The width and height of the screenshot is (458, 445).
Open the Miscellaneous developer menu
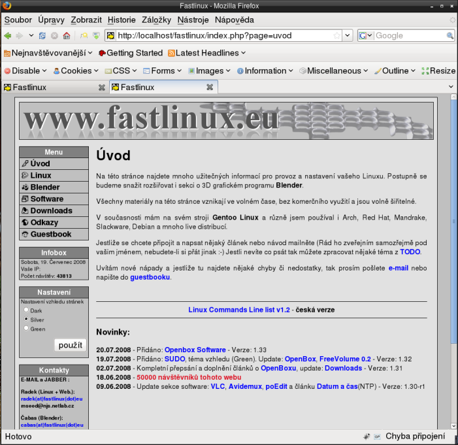334,71
